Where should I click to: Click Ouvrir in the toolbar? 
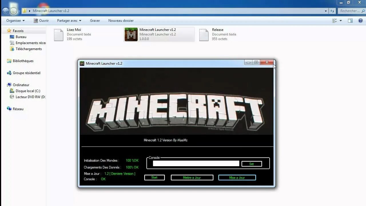[41, 21]
